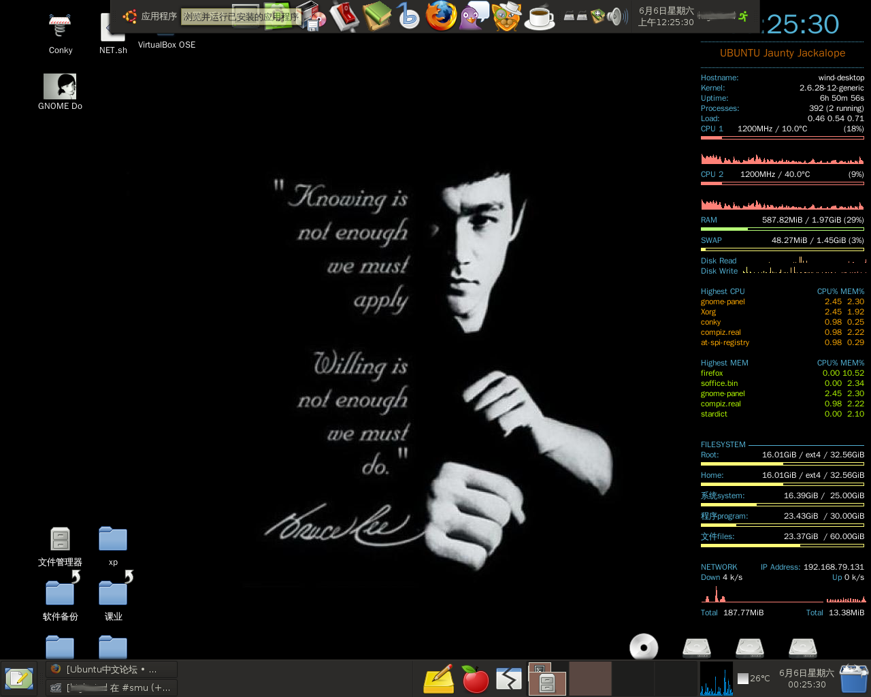Click the 'Xorg' process entry

click(708, 312)
